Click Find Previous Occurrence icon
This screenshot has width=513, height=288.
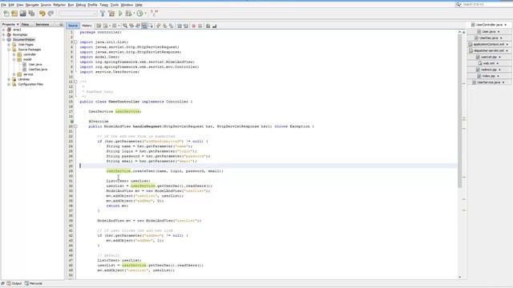131,26
